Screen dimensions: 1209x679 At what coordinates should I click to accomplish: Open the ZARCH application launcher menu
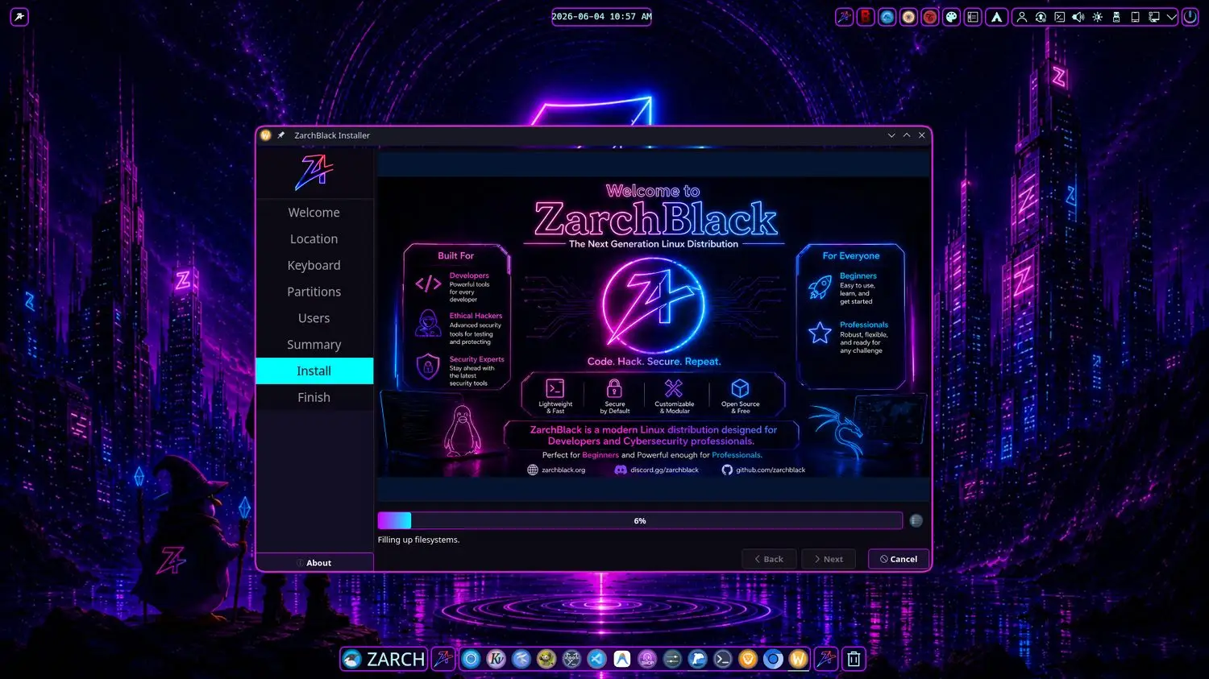(384, 659)
